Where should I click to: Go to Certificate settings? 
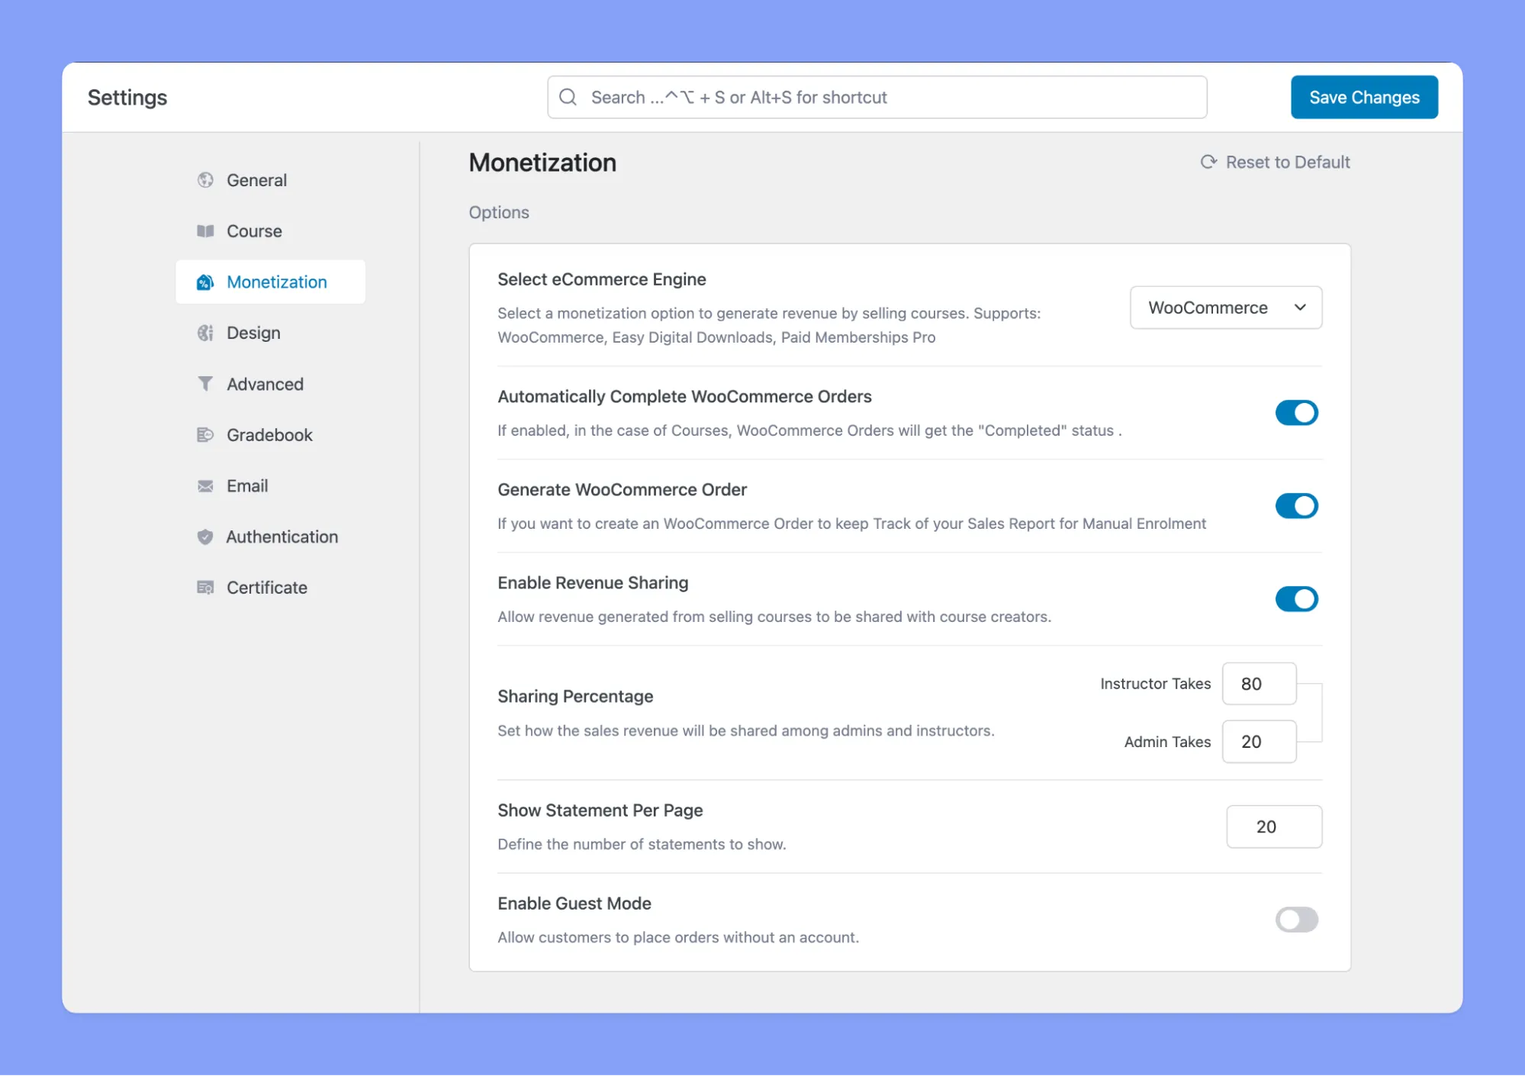click(x=271, y=588)
